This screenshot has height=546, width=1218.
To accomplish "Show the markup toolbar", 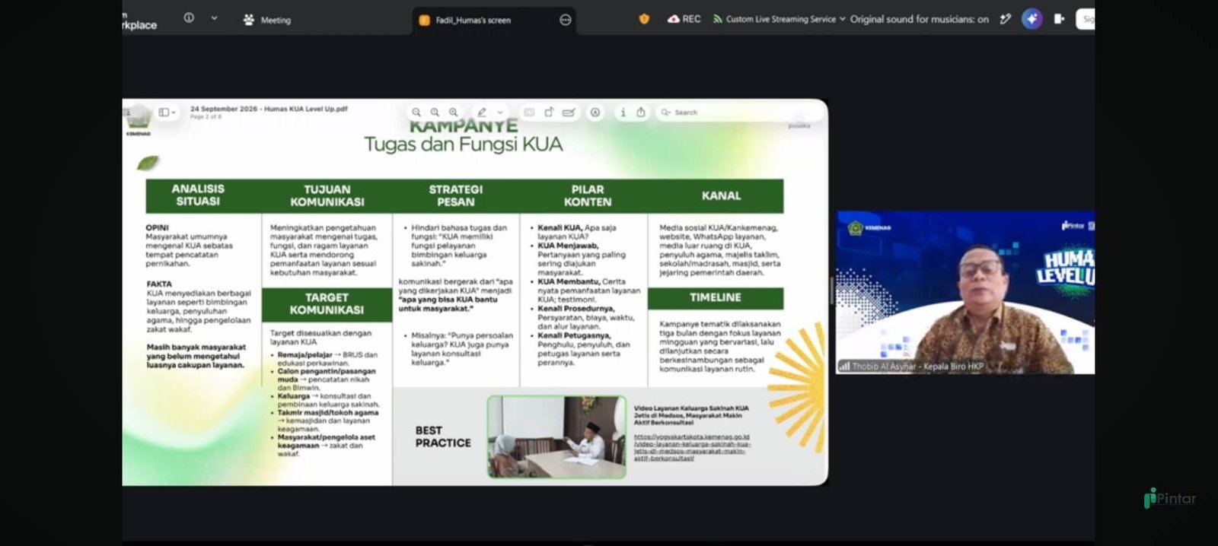I will [569, 113].
